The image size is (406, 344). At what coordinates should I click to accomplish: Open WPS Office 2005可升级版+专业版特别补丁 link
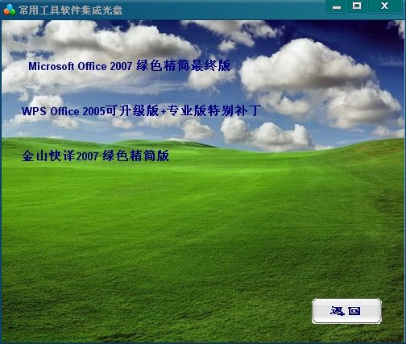click(x=142, y=110)
